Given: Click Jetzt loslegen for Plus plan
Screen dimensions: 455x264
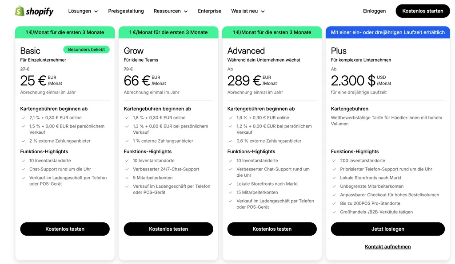Looking at the screenshot, I should pyautogui.click(x=387, y=229).
